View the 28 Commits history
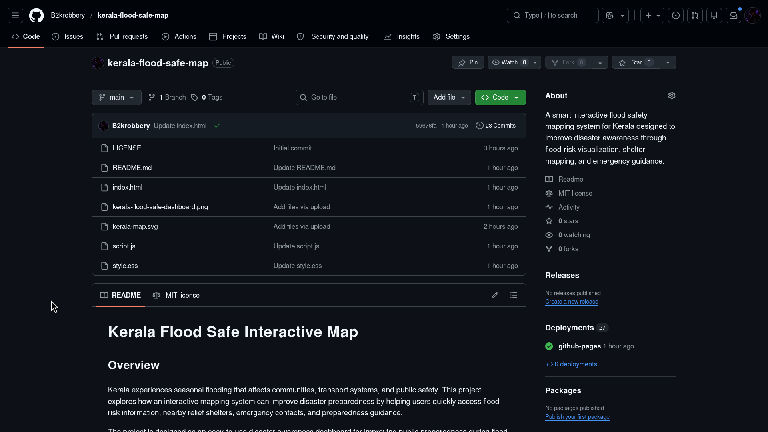Image resolution: width=768 pixels, height=432 pixels. click(496, 126)
